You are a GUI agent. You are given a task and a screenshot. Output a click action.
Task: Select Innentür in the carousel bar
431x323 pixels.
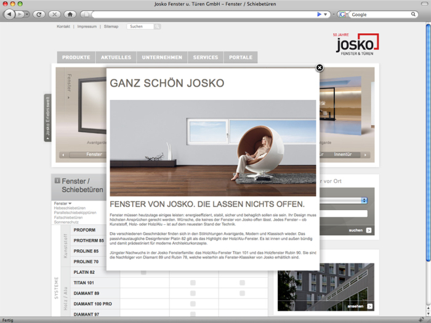point(343,154)
